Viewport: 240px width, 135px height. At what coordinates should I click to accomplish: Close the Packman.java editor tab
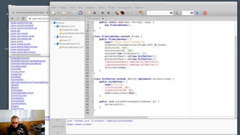pos(103,18)
